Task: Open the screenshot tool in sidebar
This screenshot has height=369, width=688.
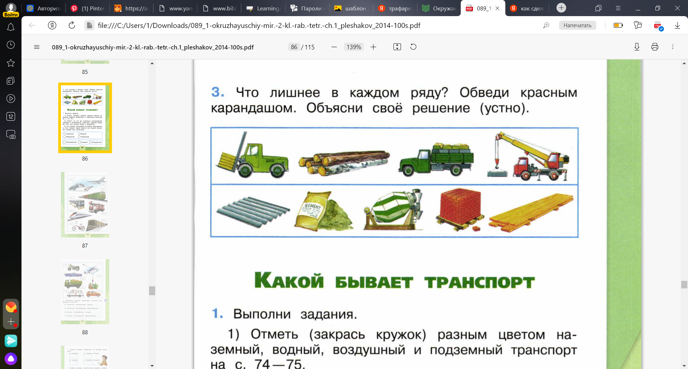Action: pyautogui.click(x=11, y=134)
